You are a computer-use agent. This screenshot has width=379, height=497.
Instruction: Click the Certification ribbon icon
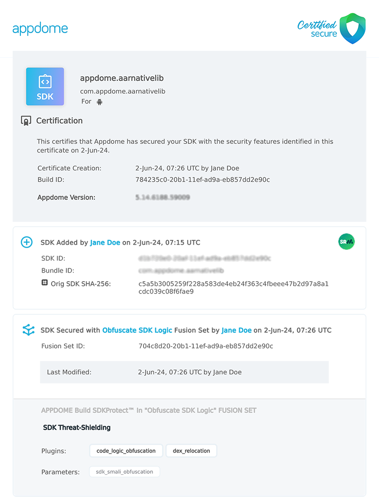26,121
